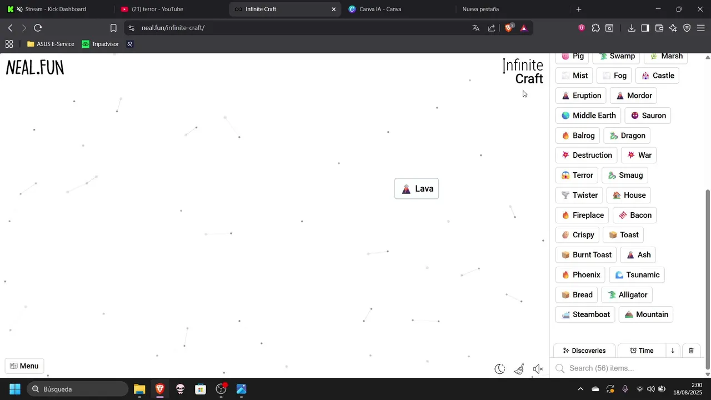Screen dimensions: 711x400
Task: Click the trash delete icon
Action: [691, 351]
